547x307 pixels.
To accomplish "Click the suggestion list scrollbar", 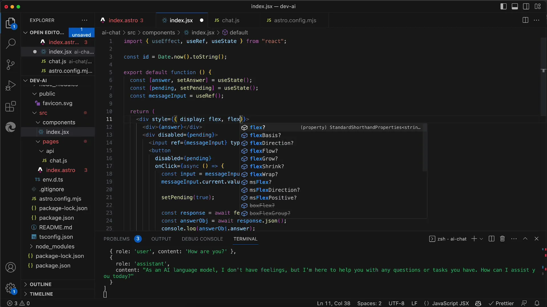I will 425,147.
